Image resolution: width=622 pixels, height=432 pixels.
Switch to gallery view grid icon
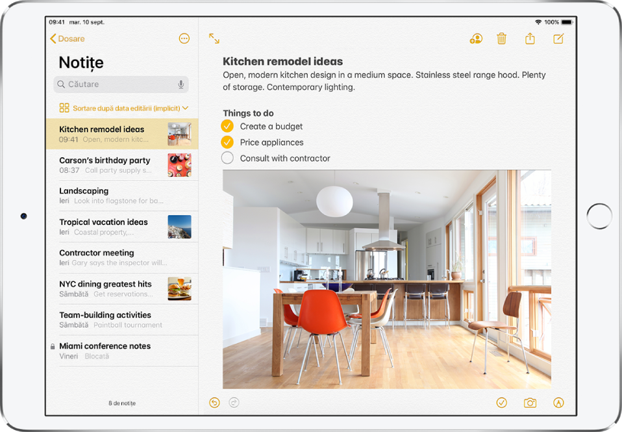[x=64, y=108]
